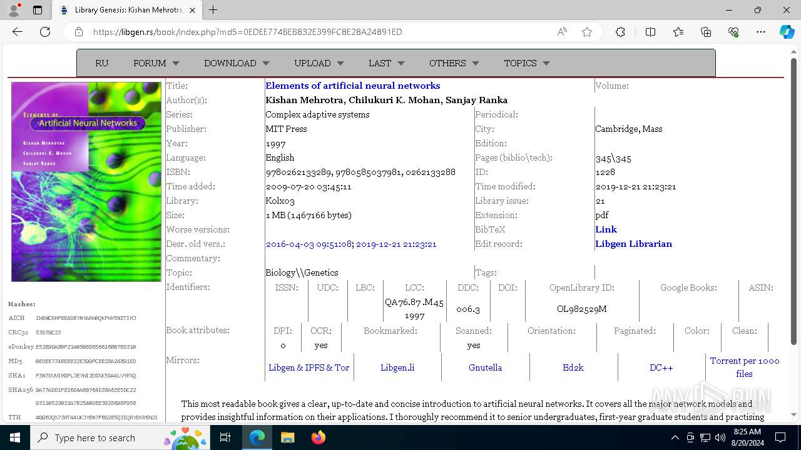Select ISBN numbers text
Viewport: 801px width, 450px height.
[360, 172]
